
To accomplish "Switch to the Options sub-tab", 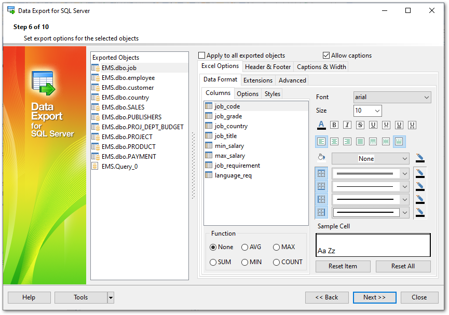I will [x=248, y=94].
